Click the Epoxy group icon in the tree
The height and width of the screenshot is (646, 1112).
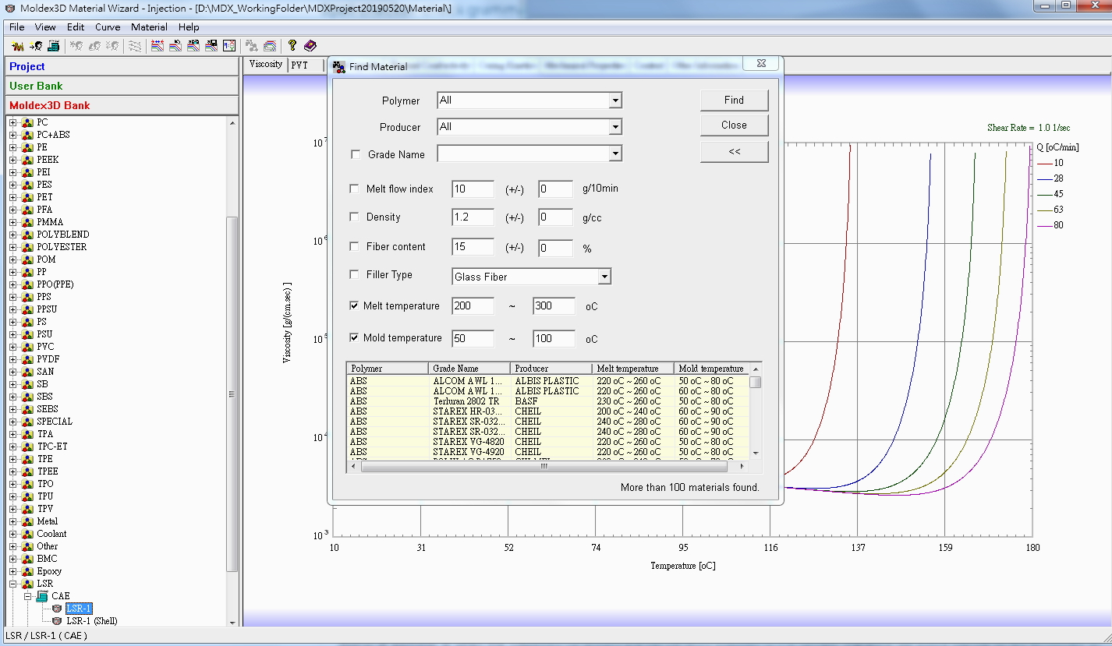(x=27, y=571)
